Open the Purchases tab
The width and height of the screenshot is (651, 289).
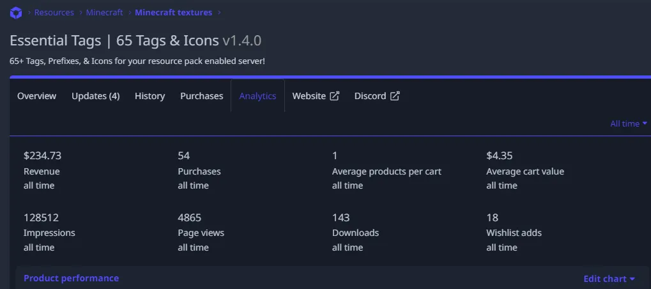(x=201, y=96)
